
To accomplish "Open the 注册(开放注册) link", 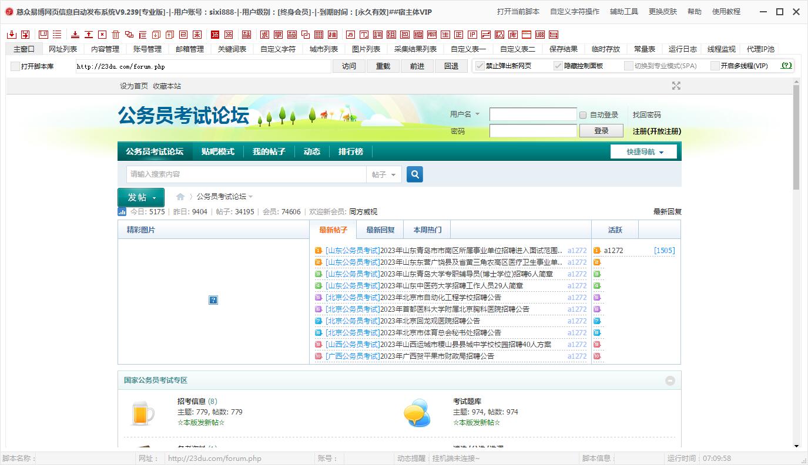I will click(657, 132).
